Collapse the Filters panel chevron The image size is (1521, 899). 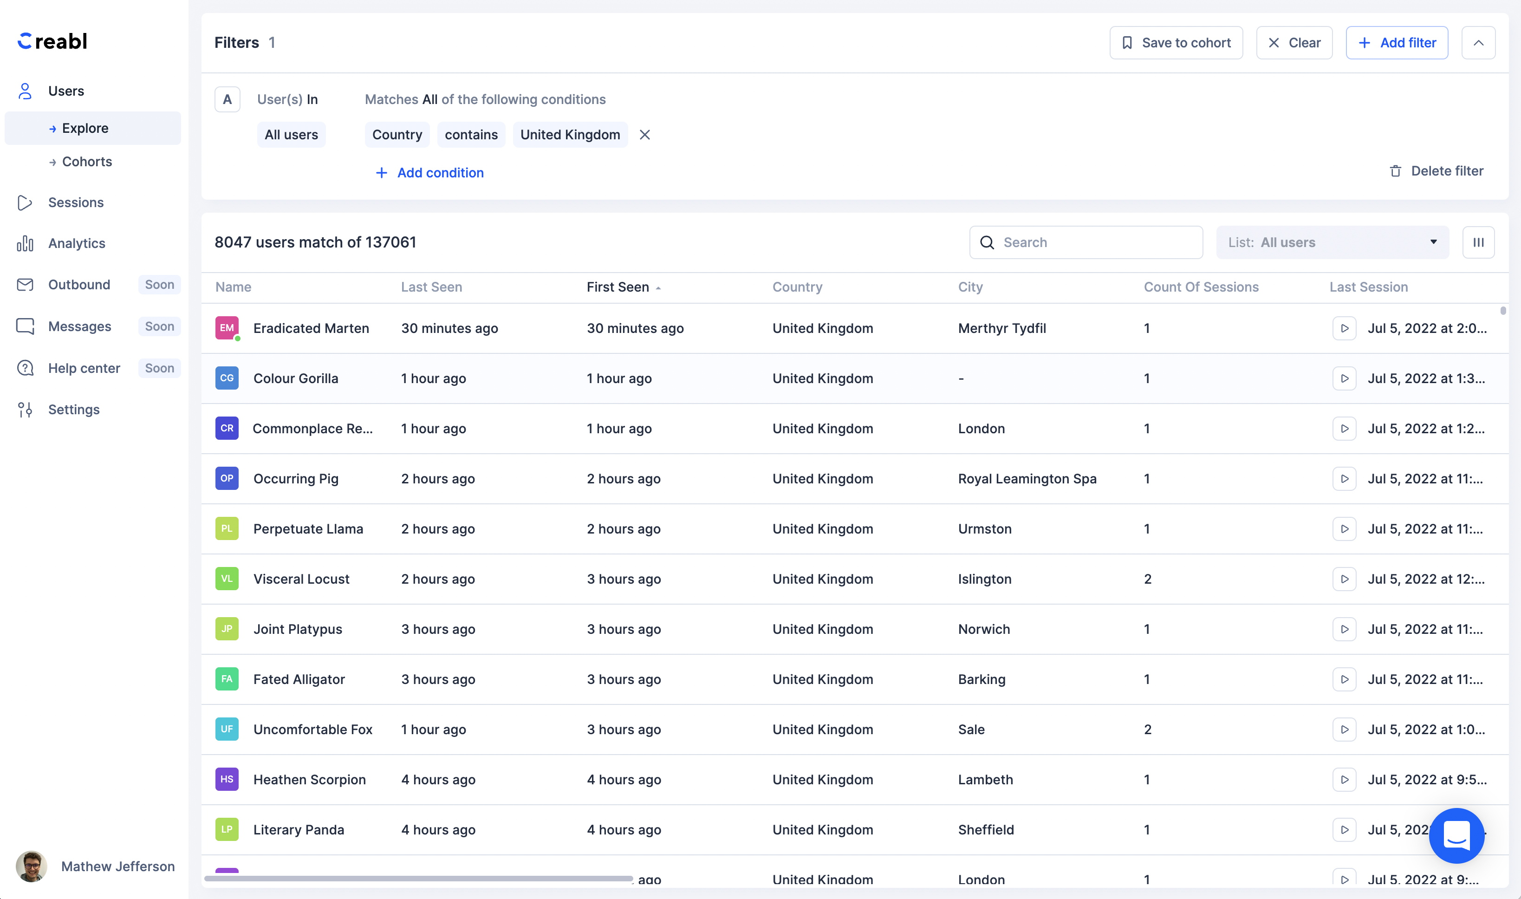[1478, 43]
